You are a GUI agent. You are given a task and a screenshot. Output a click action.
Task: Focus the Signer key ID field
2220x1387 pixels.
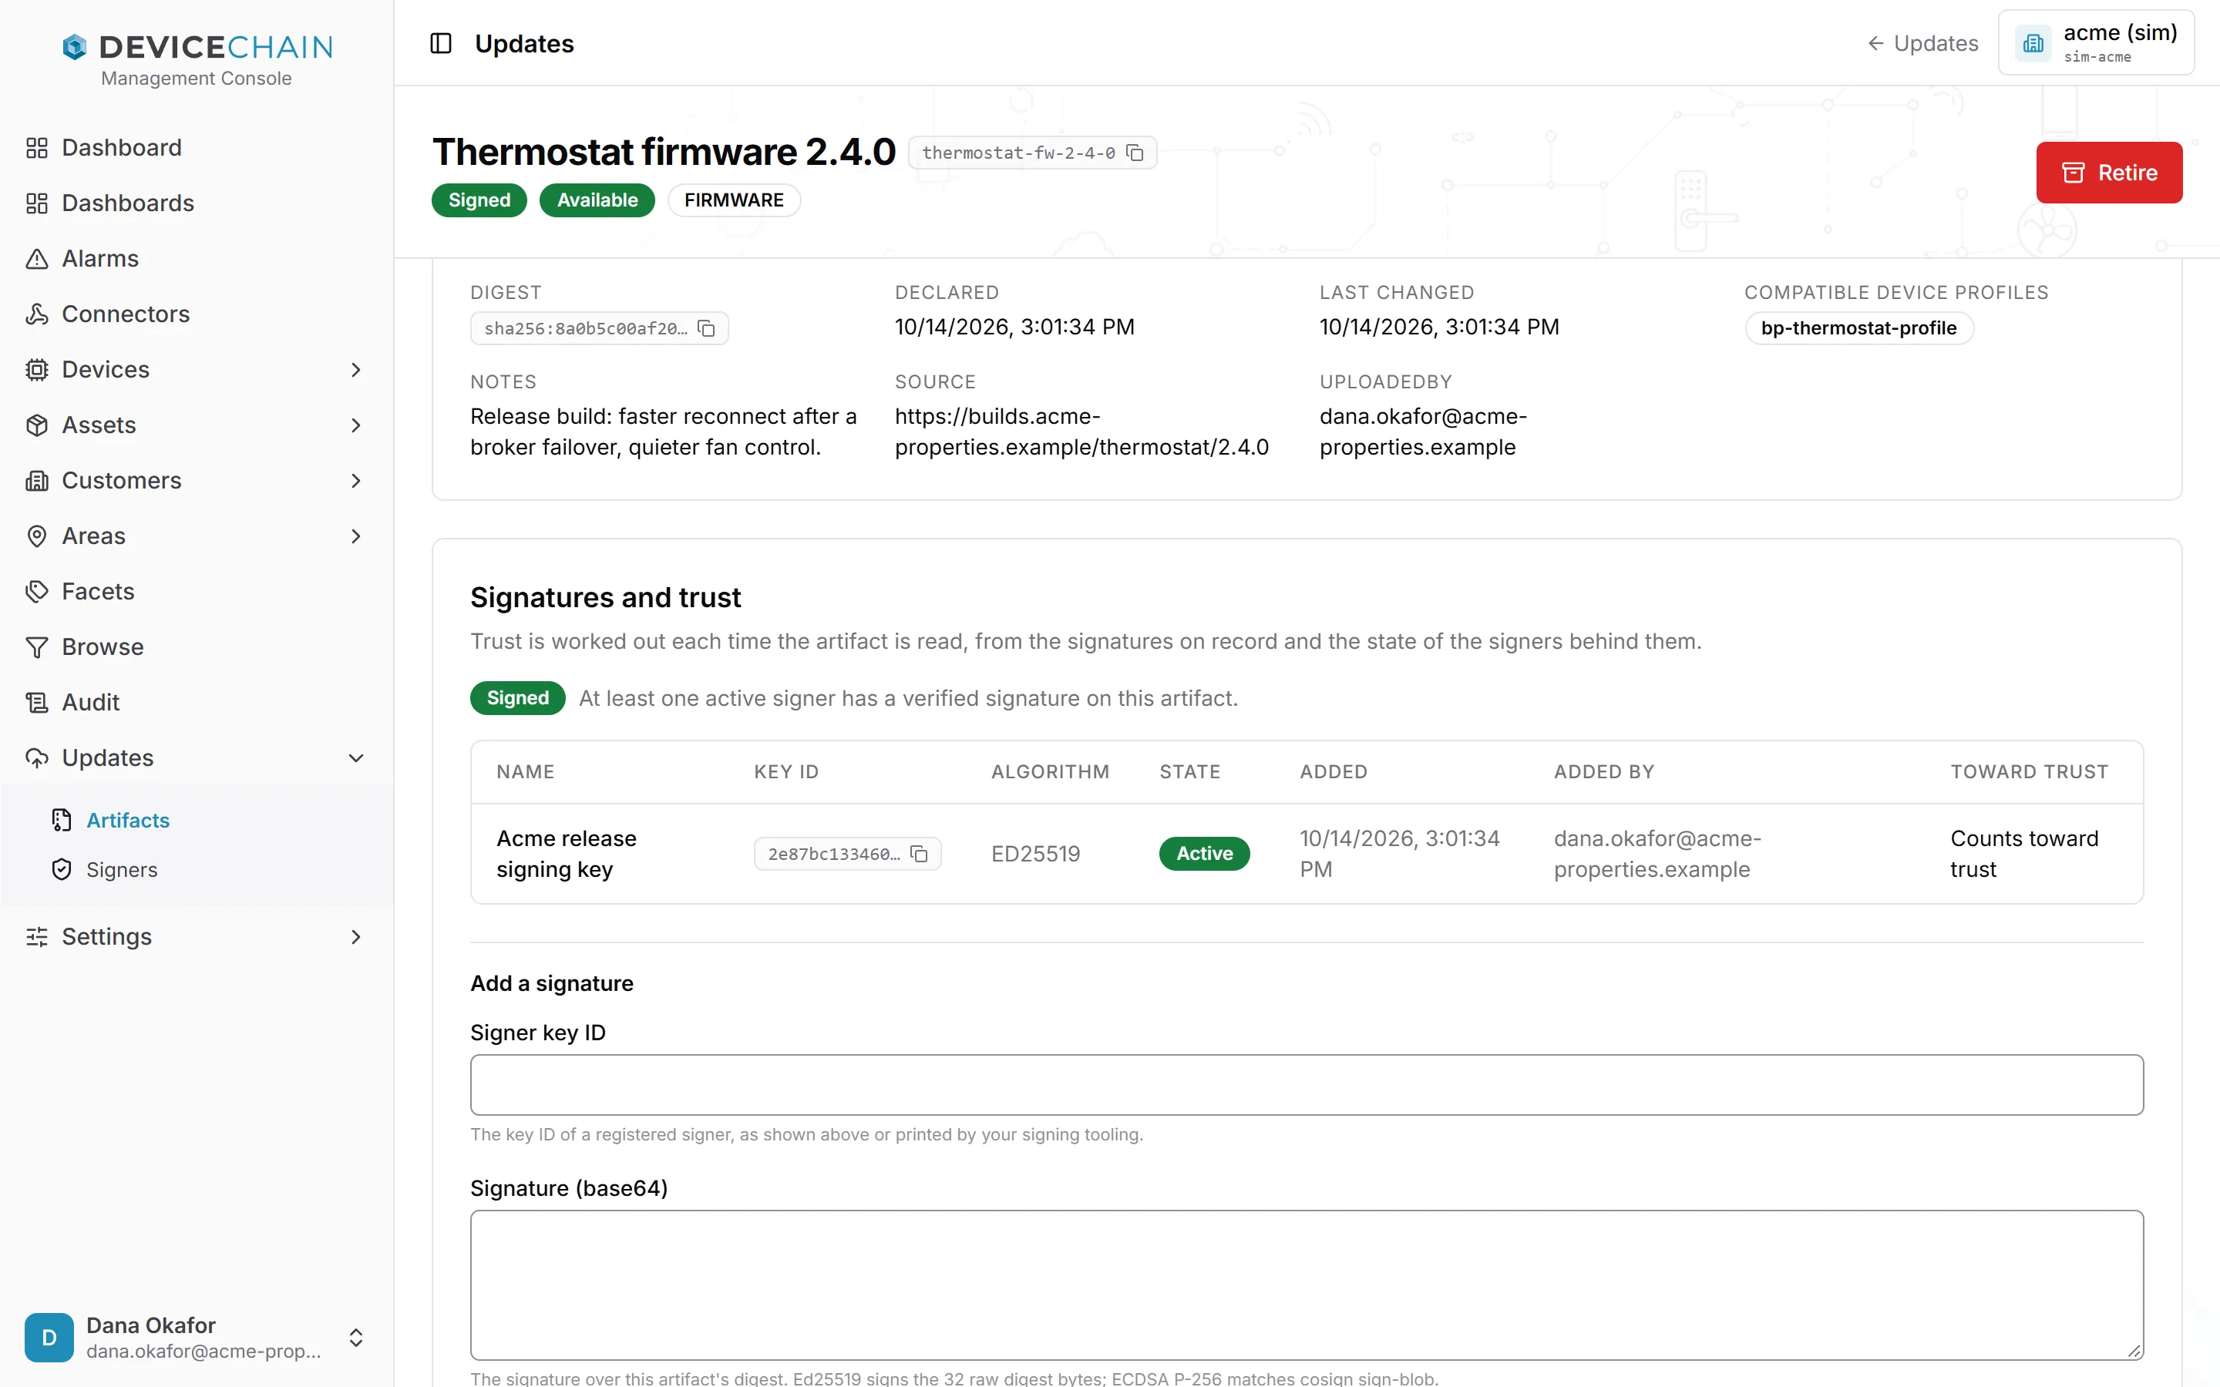[x=1307, y=1084]
